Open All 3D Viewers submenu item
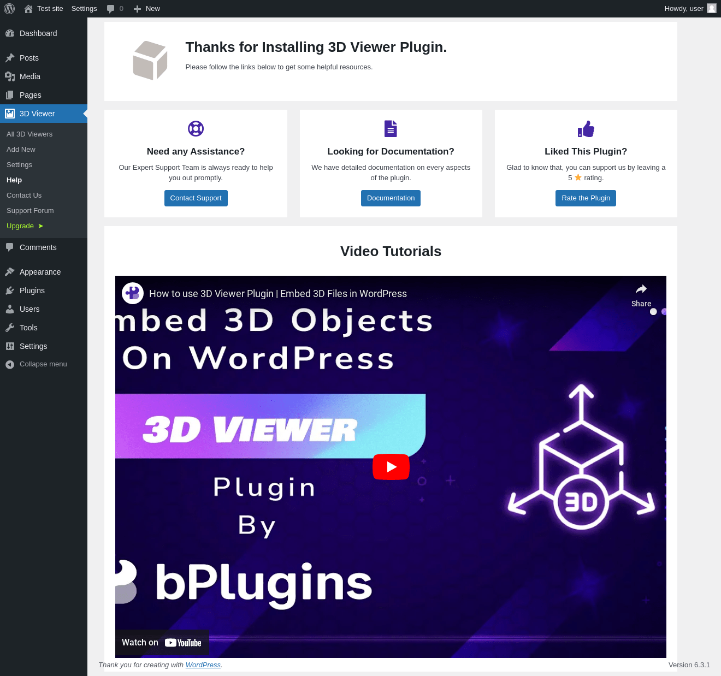 tap(29, 134)
